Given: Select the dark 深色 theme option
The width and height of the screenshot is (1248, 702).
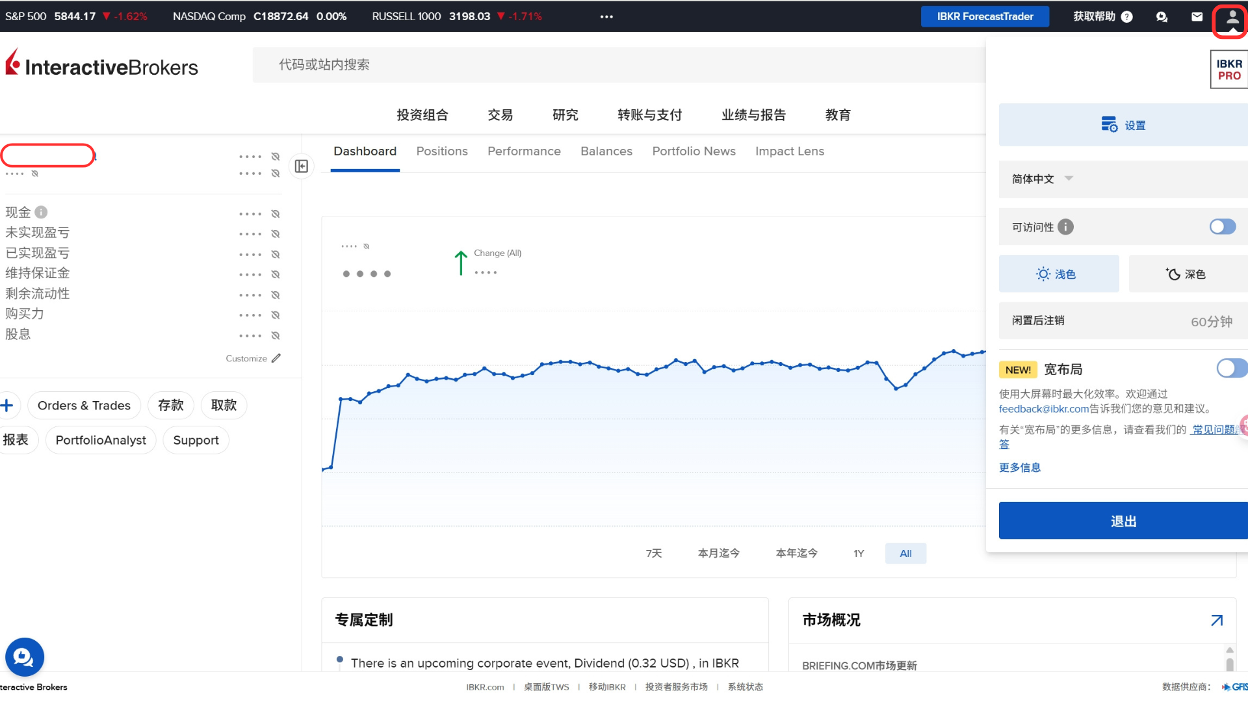Looking at the screenshot, I should (1186, 274).
